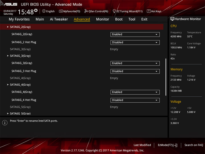Screen dimensions: 205x154
Task: Click Last Modified button
Action: point(142,145)
